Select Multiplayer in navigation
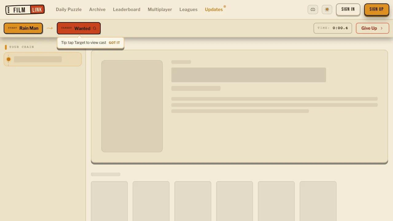This screenshot has height=221, width=393. tap(160, 10)
